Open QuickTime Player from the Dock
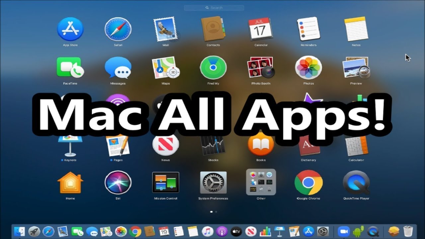 point(373,231)
